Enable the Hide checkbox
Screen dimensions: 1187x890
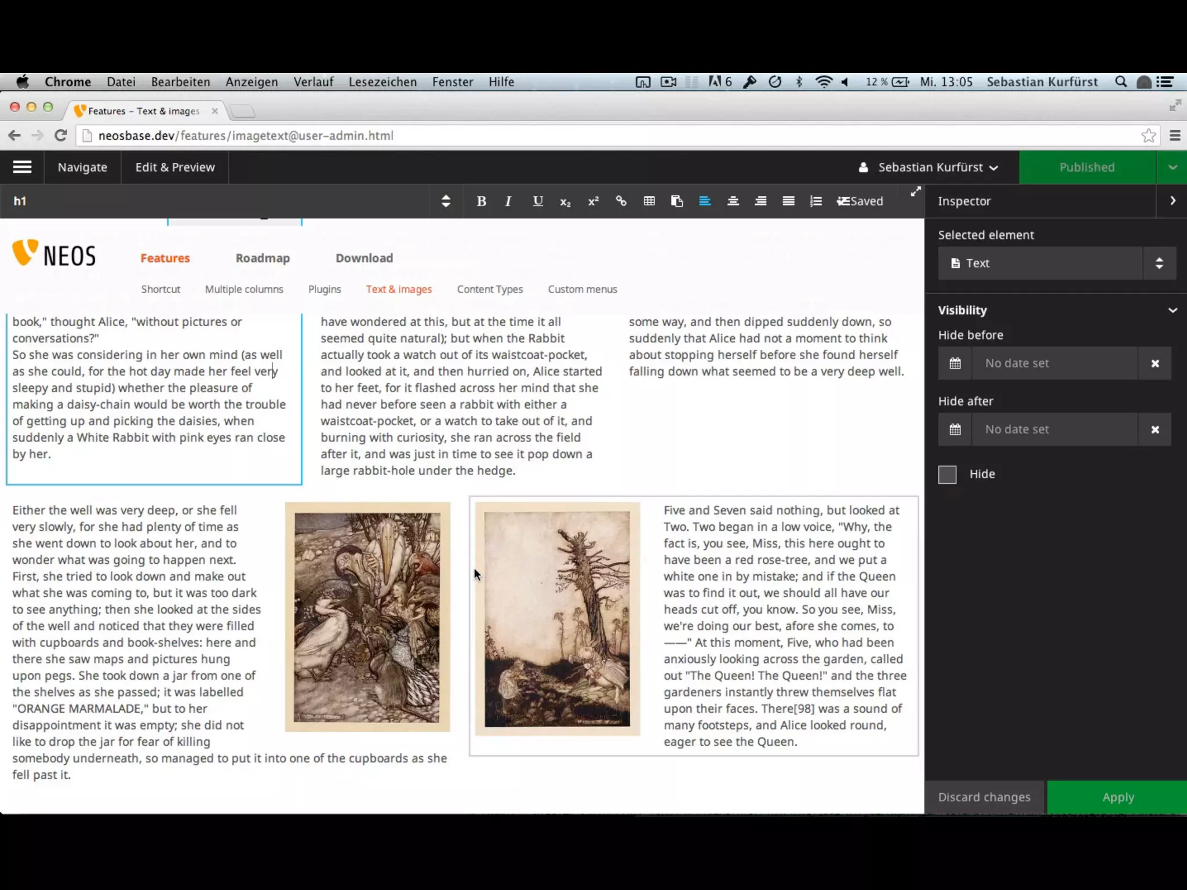click(947, 475)
